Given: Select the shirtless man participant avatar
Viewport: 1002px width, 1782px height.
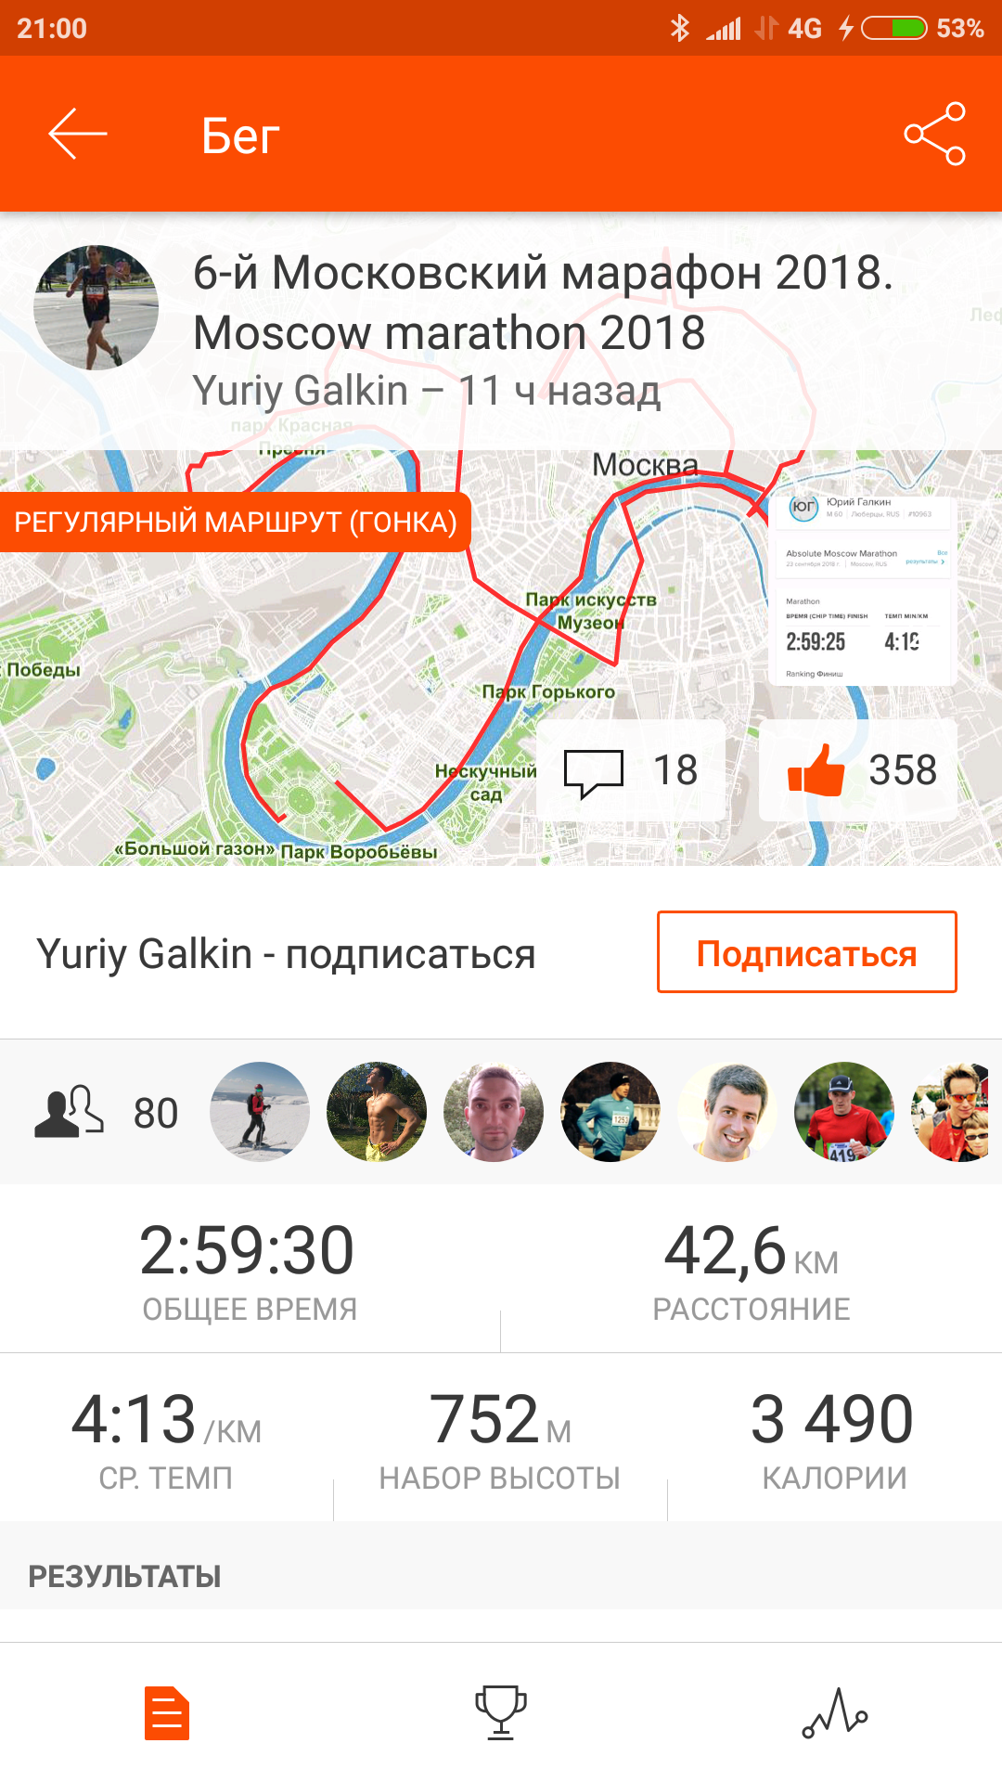Looking at the screenshot, I should pyautogui.click(x=377, y=1112).
